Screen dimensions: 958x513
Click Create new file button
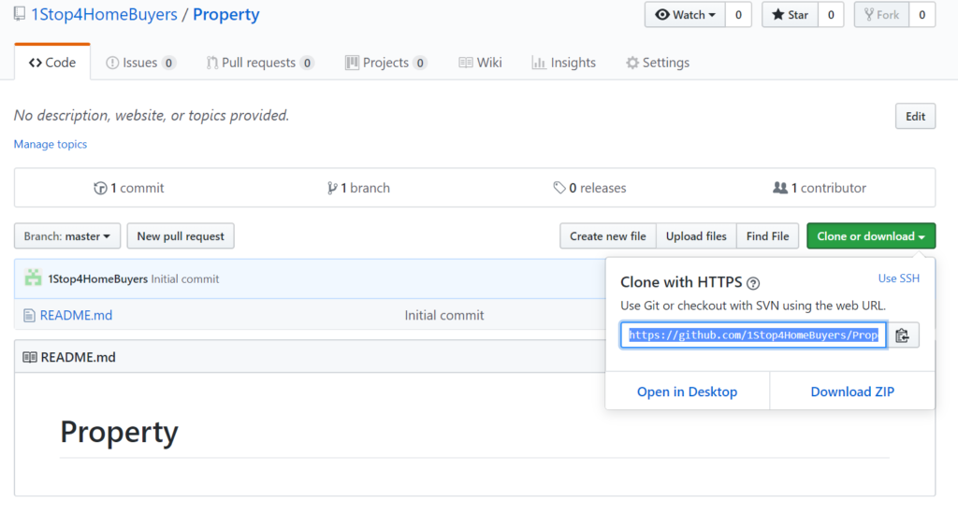point(608,236)
